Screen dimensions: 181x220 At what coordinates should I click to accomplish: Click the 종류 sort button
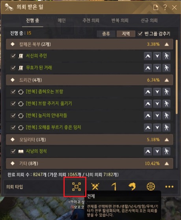[106, 34]
